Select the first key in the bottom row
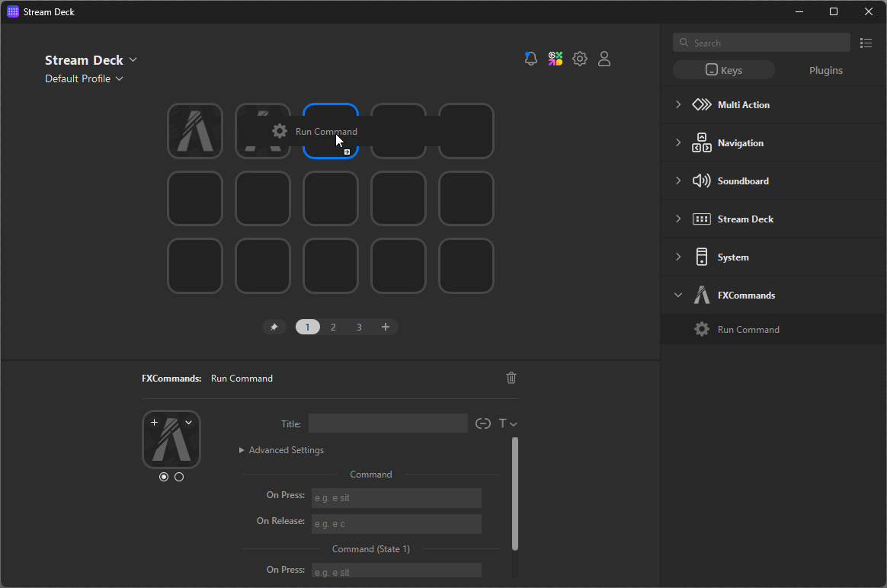Viewport: 887px width, 588px height. tap(195, 266)
